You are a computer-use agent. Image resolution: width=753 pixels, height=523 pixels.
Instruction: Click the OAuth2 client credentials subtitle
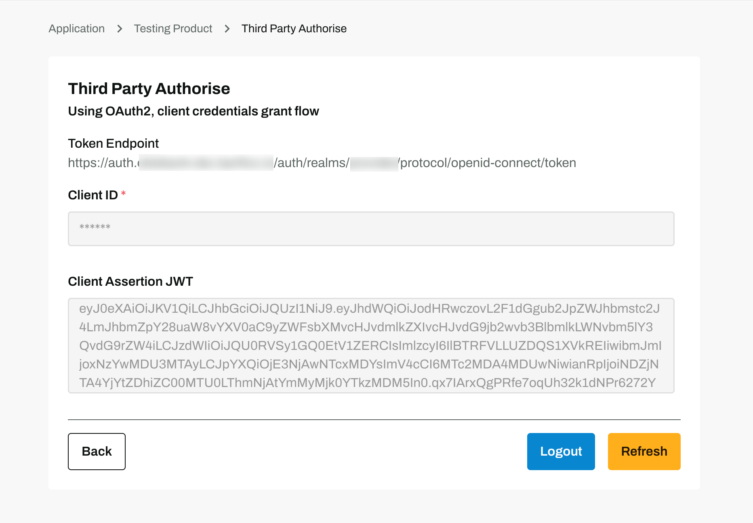[x=194, y=111]
